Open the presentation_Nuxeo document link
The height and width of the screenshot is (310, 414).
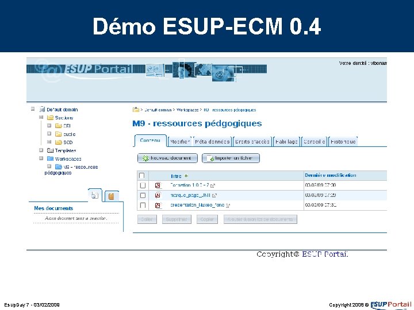(197, 205)
